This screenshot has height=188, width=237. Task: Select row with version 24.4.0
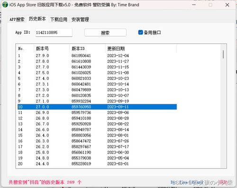pos(97,164)
